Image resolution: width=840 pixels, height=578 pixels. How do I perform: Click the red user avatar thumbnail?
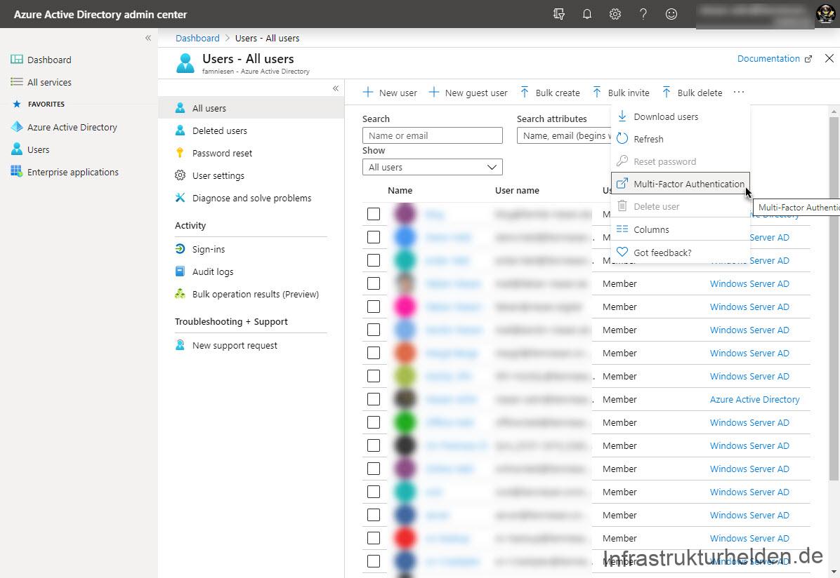pyautogui.click(x=405, y=538)
